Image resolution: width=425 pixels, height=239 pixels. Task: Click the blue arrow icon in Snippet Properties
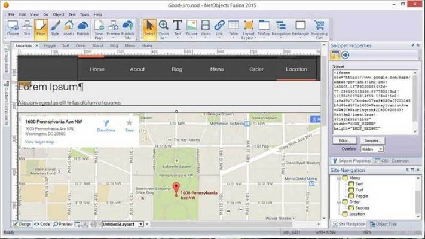(345, 55)
